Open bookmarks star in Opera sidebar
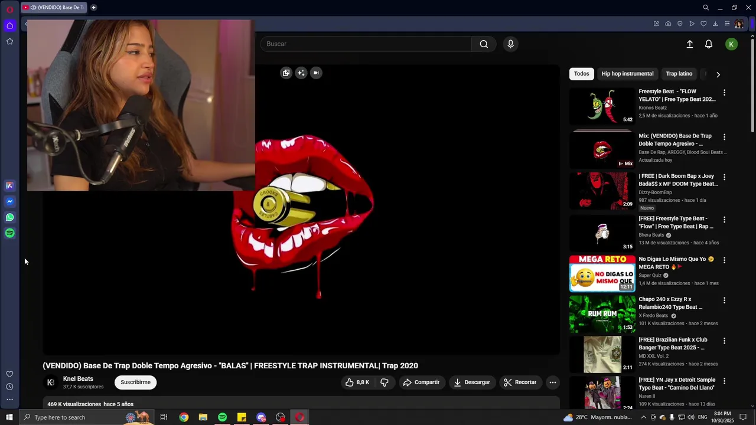756x425 pixels. 9,41
